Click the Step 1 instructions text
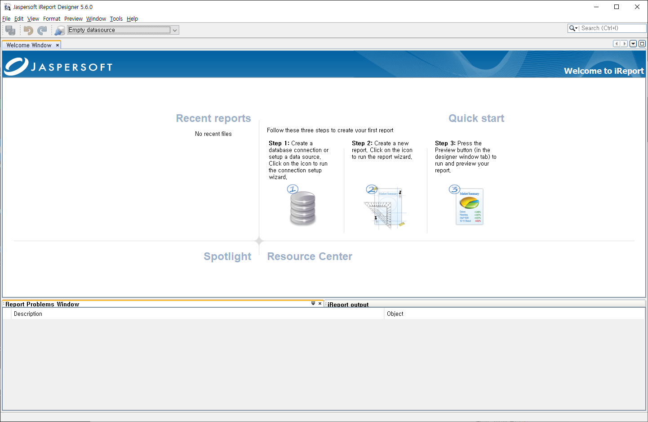The height and width of the screenshot is (422, 648). coord(298,160)
